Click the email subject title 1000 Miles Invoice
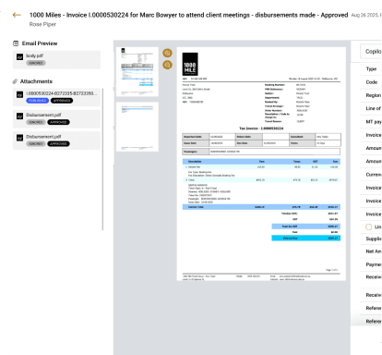Image resolution: width=382 pixels, height=355 pixels. pos(188,15)
